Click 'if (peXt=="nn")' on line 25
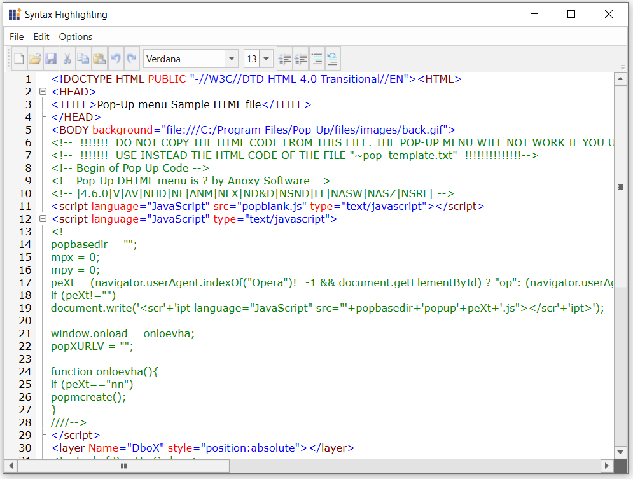 pos(92,384)
